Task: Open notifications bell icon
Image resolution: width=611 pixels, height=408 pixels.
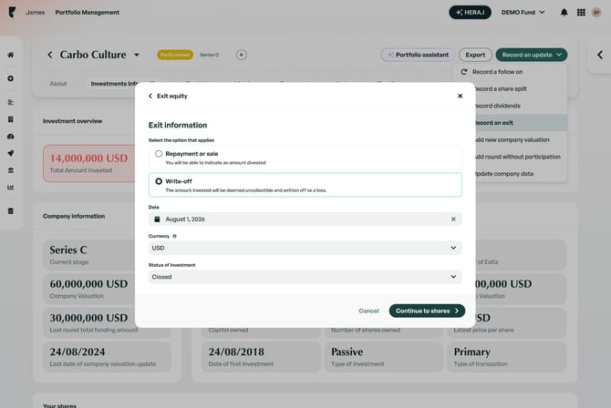Action: coord(564,13)
